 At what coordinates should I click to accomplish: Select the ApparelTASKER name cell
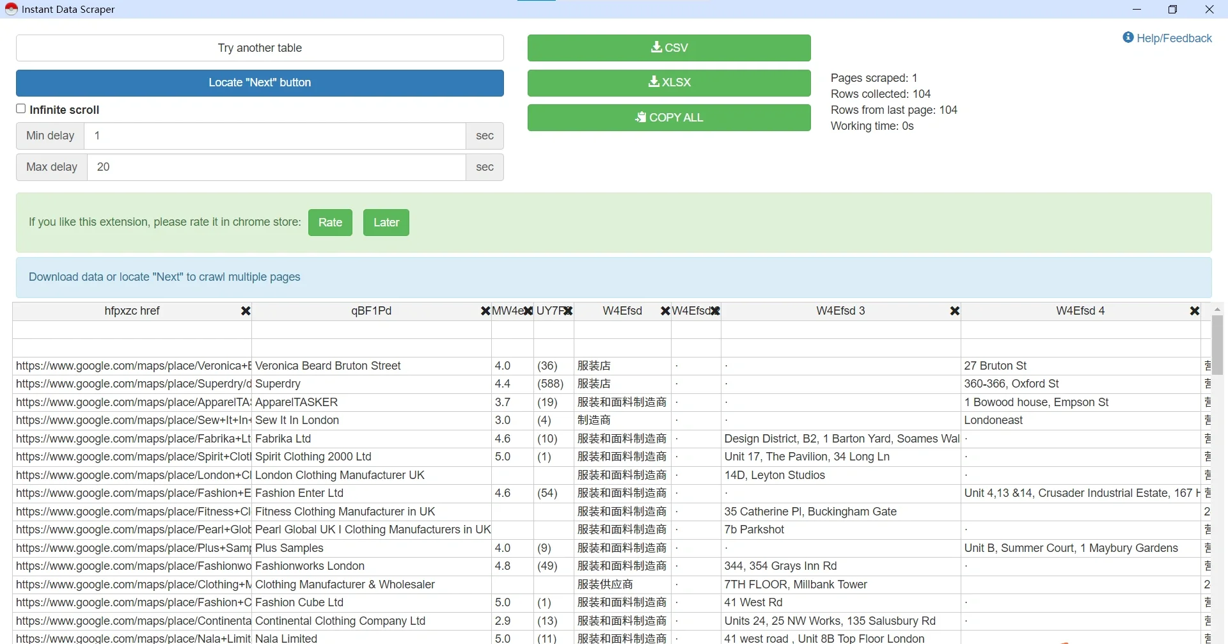pyautogui.click(x=372, y=402)
